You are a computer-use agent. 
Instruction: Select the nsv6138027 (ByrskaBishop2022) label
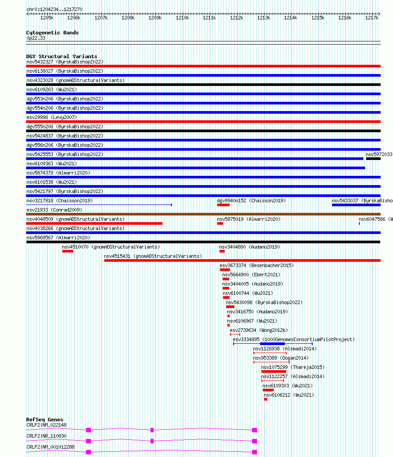click(65, 71)
